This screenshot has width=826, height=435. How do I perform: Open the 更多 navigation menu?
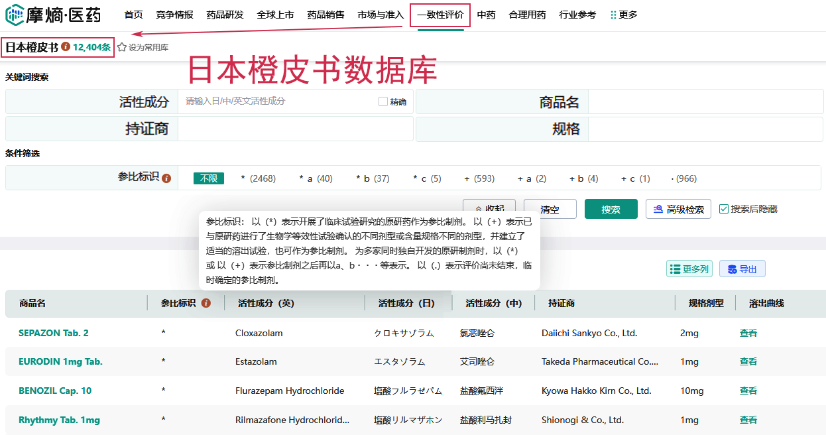(623, 15)
